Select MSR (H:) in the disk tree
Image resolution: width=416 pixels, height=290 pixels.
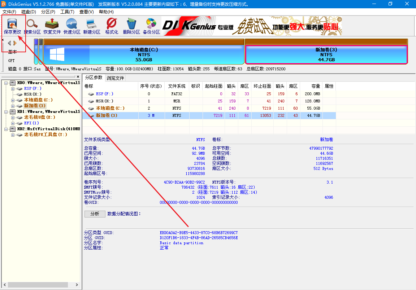(x=32, y=94)
